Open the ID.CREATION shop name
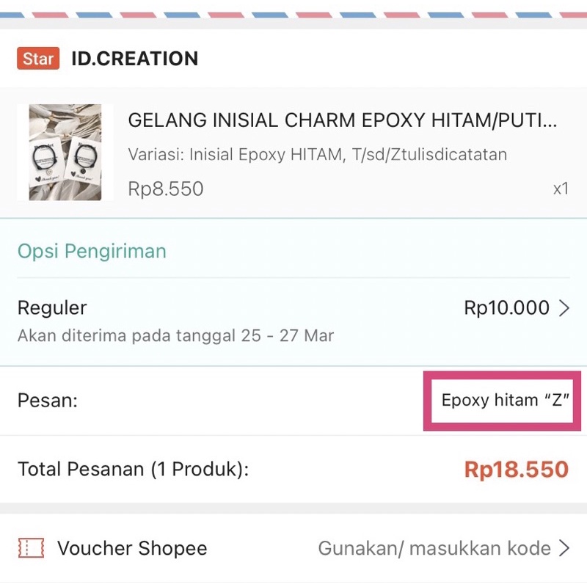587x587 pixels. coord(134,59)
